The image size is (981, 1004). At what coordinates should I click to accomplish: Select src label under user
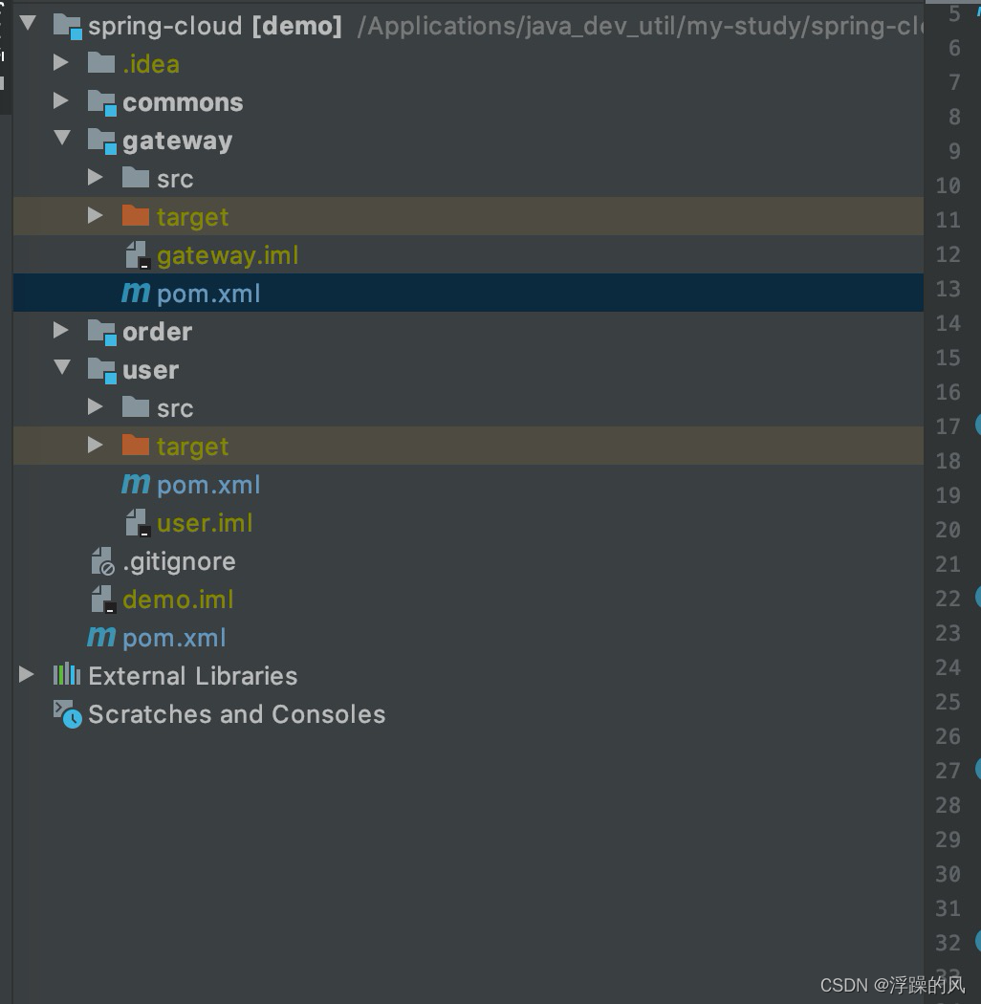coord(175,408)
